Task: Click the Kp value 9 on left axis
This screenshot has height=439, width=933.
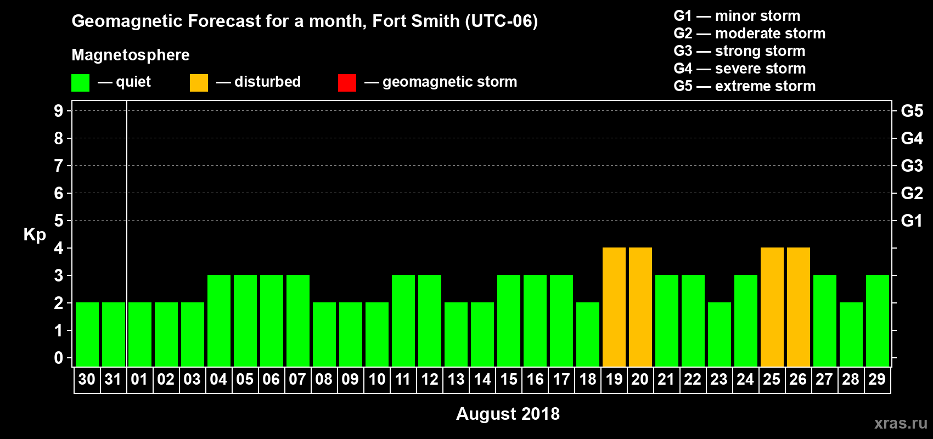Action: pyautogui.click(x=59, y=111)
